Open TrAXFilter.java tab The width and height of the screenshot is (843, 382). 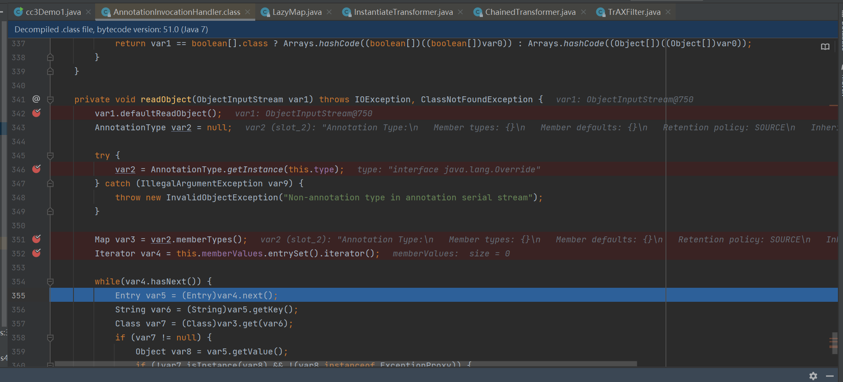point(634,12)
